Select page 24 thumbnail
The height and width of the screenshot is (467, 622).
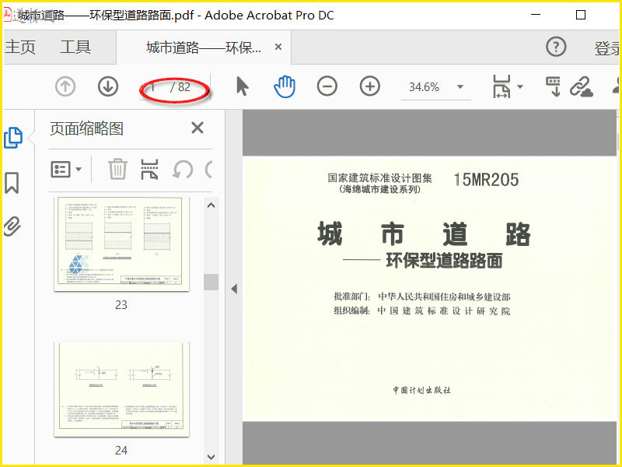pos(121,390)
